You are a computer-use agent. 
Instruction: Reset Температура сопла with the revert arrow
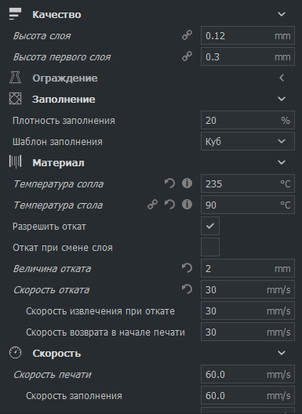[x=169, y=183]
